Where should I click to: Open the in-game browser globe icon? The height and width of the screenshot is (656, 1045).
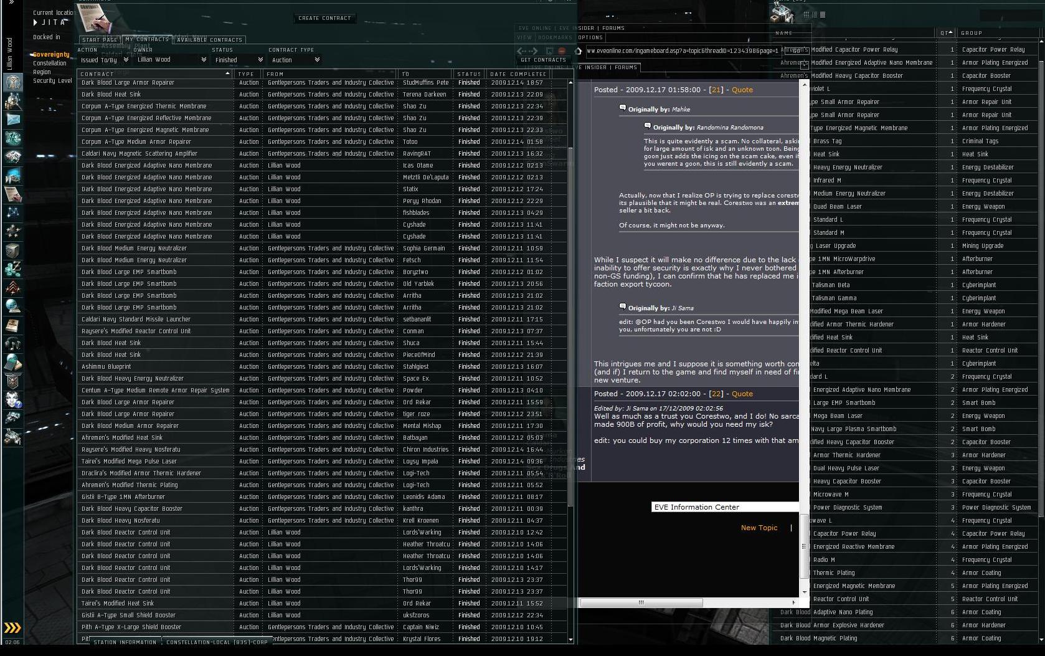tap(12, 306)
